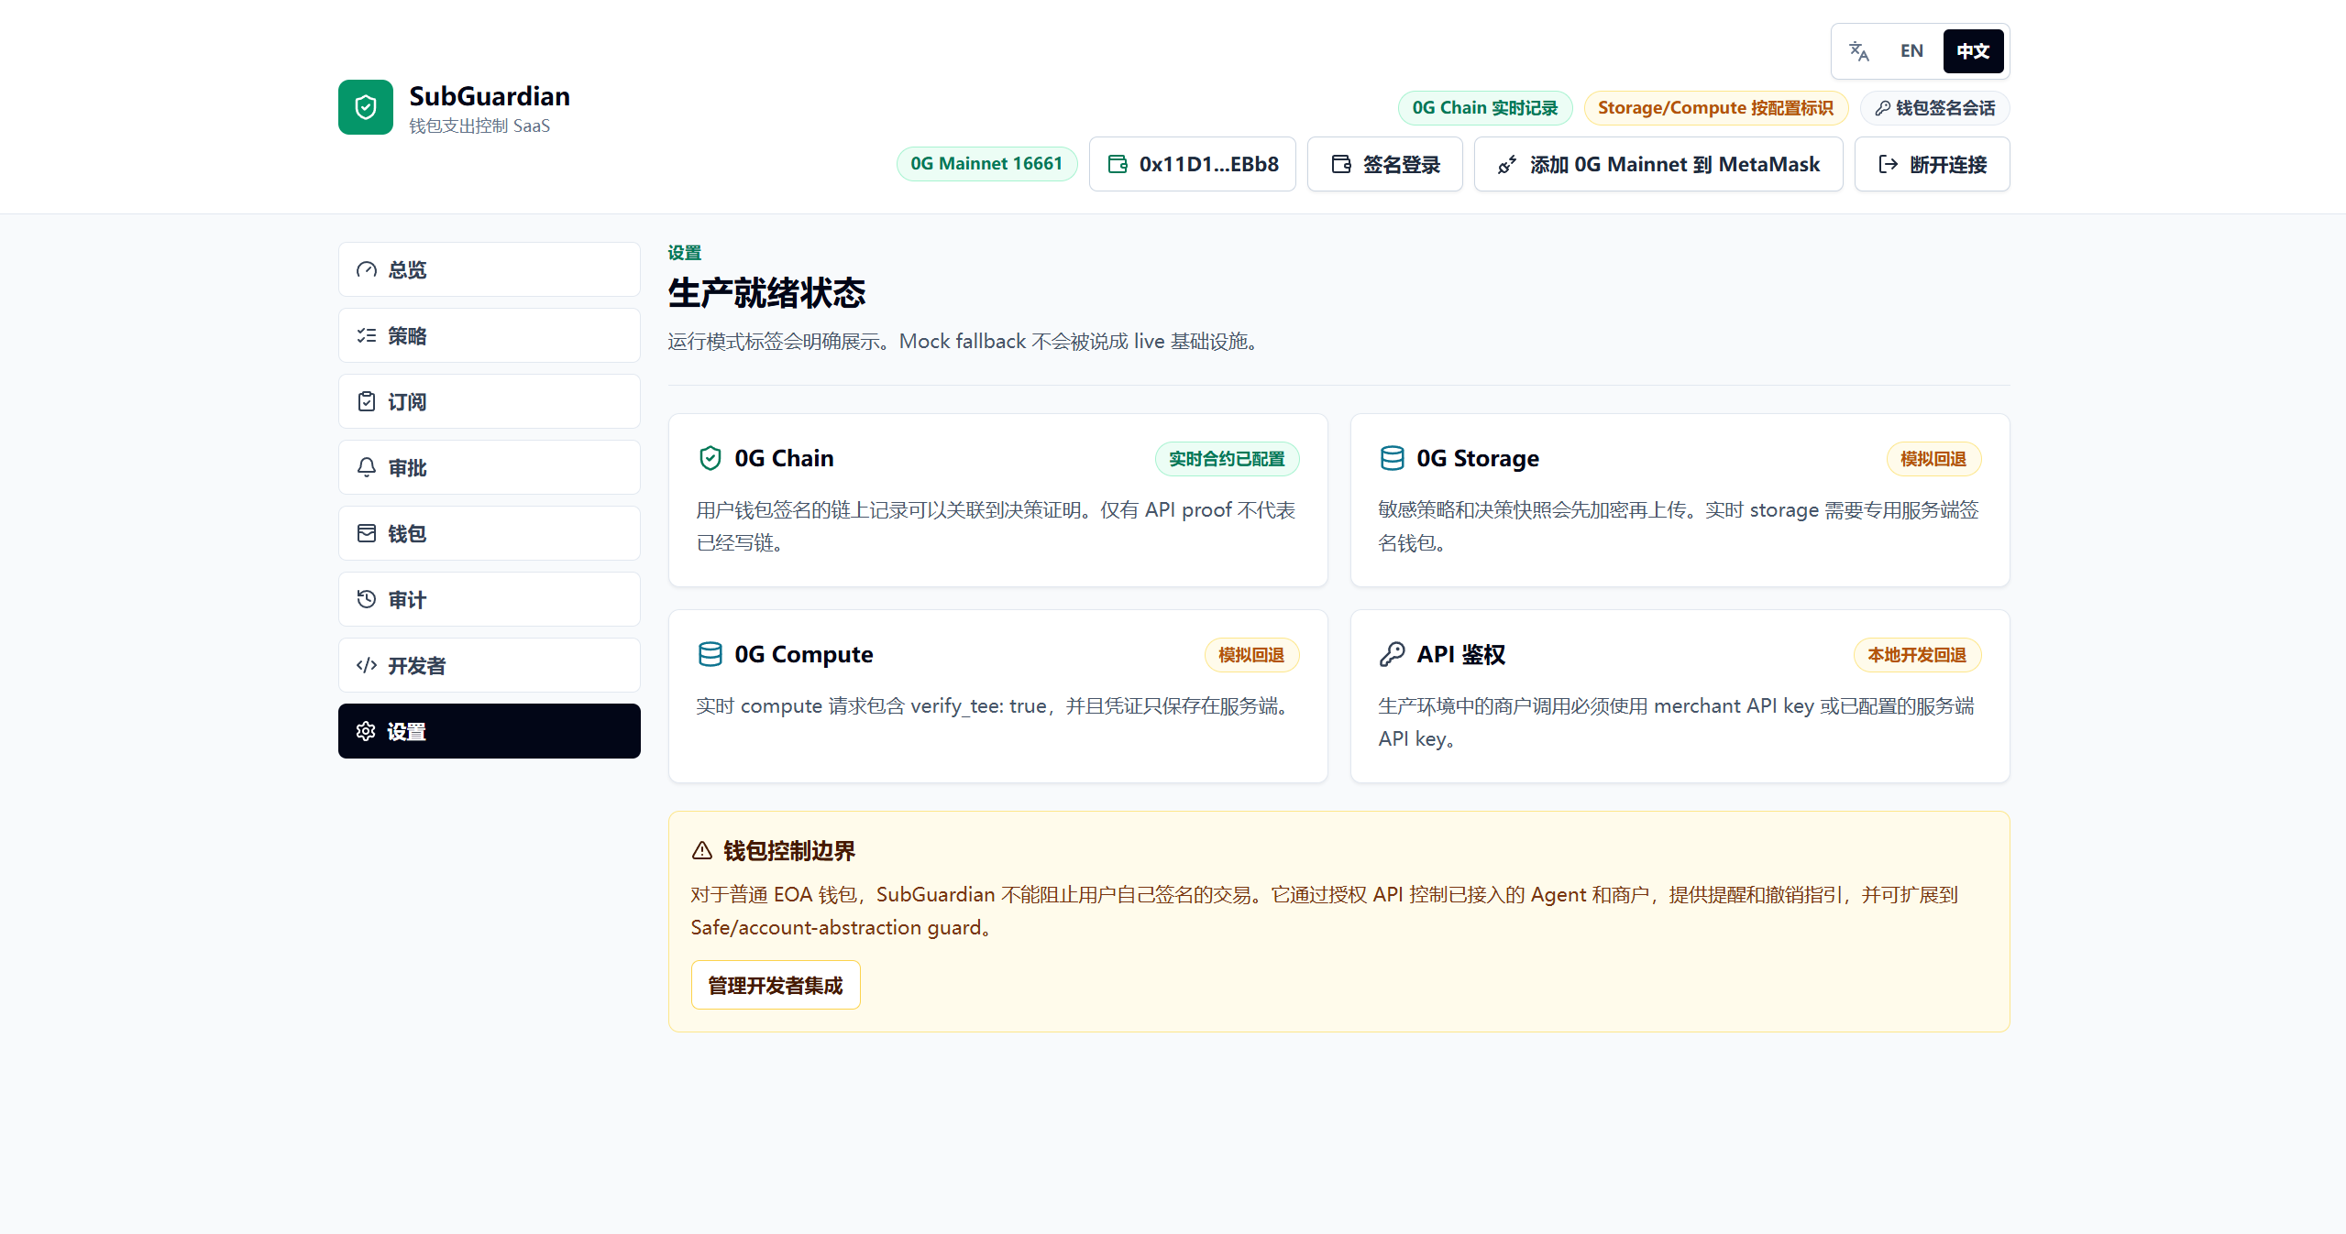Switch language to 中文
This screenshot has height=1234, width=2346.
pos(1973,51)
